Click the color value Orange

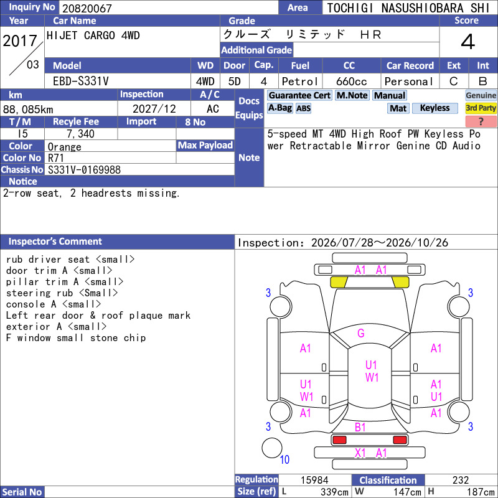[65, 147]
